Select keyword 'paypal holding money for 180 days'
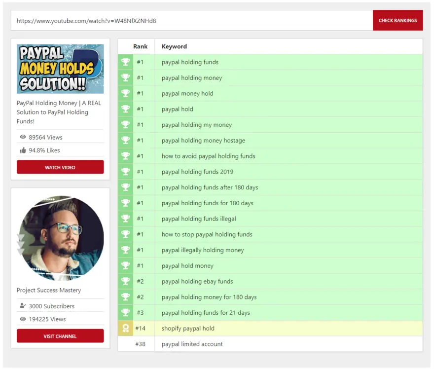This screenshot has width=434, height=369. click(209, 297)
